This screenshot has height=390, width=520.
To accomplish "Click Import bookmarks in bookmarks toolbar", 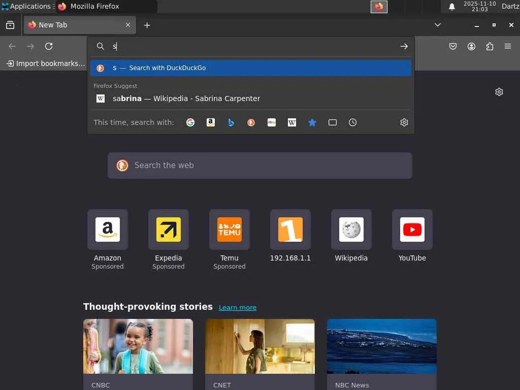I will tap(46, 63).
